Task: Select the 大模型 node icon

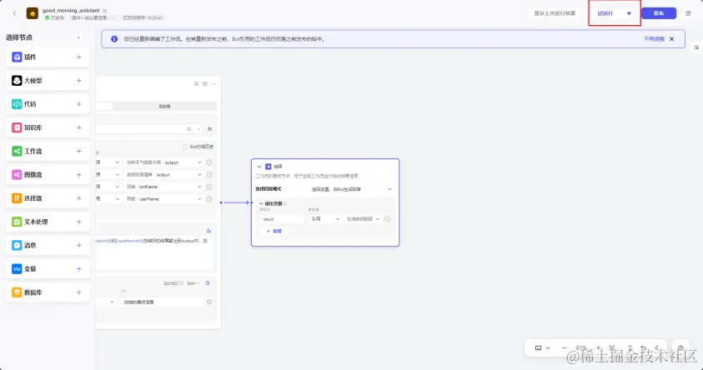Action: [17, 81]
